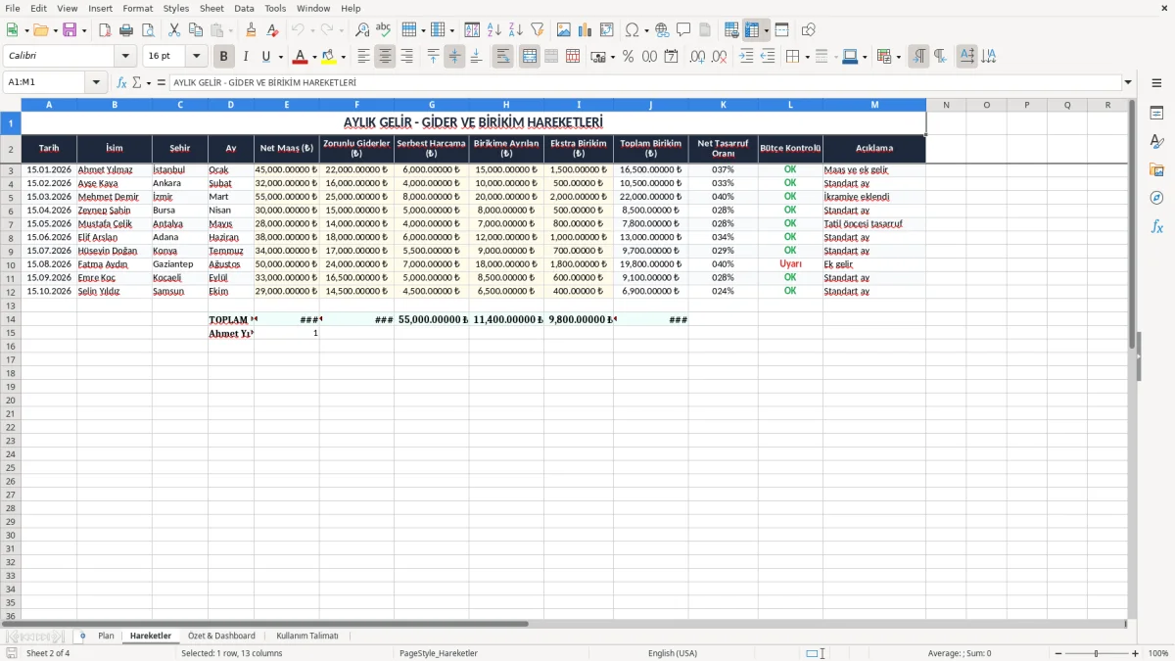Toggle Italic formatting
This screenshot has width=1175, height=661.
point(245,57)
